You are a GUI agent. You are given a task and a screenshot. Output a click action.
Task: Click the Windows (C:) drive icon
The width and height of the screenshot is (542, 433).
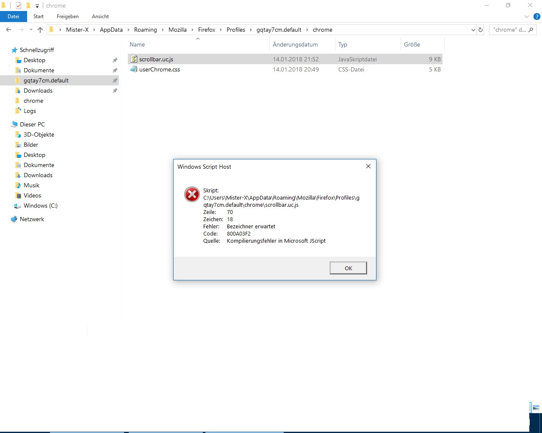(18, 206)
